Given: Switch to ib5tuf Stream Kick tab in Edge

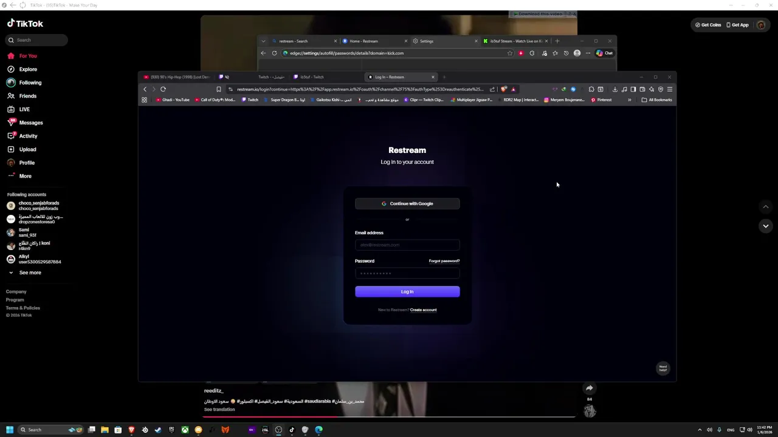Looking at the screenshot, I should pos(515,41).
